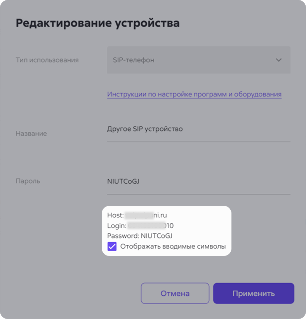Click the Название field with Другое SIP устройство

(x=198, y=129)
